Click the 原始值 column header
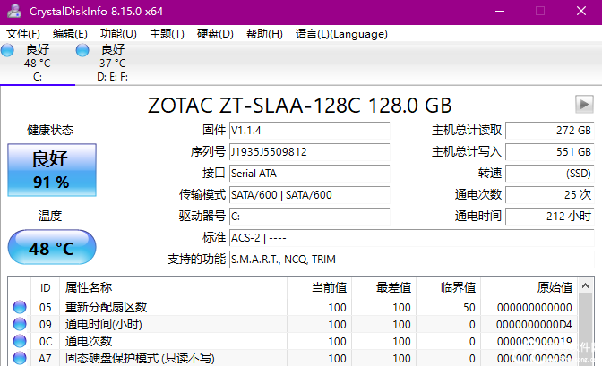Image resolution: width=602 pixels, height=366 pixels. pos(529,287)
